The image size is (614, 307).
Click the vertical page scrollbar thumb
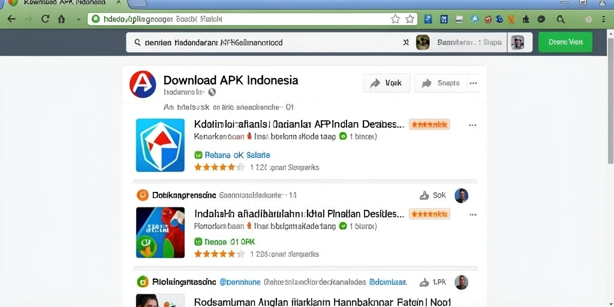coord(610,101)
